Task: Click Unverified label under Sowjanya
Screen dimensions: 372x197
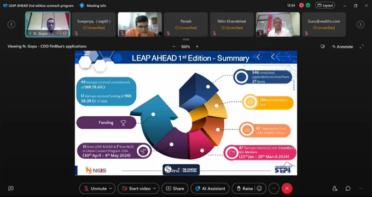Action: pyautogui.click(x=94, y=28)
